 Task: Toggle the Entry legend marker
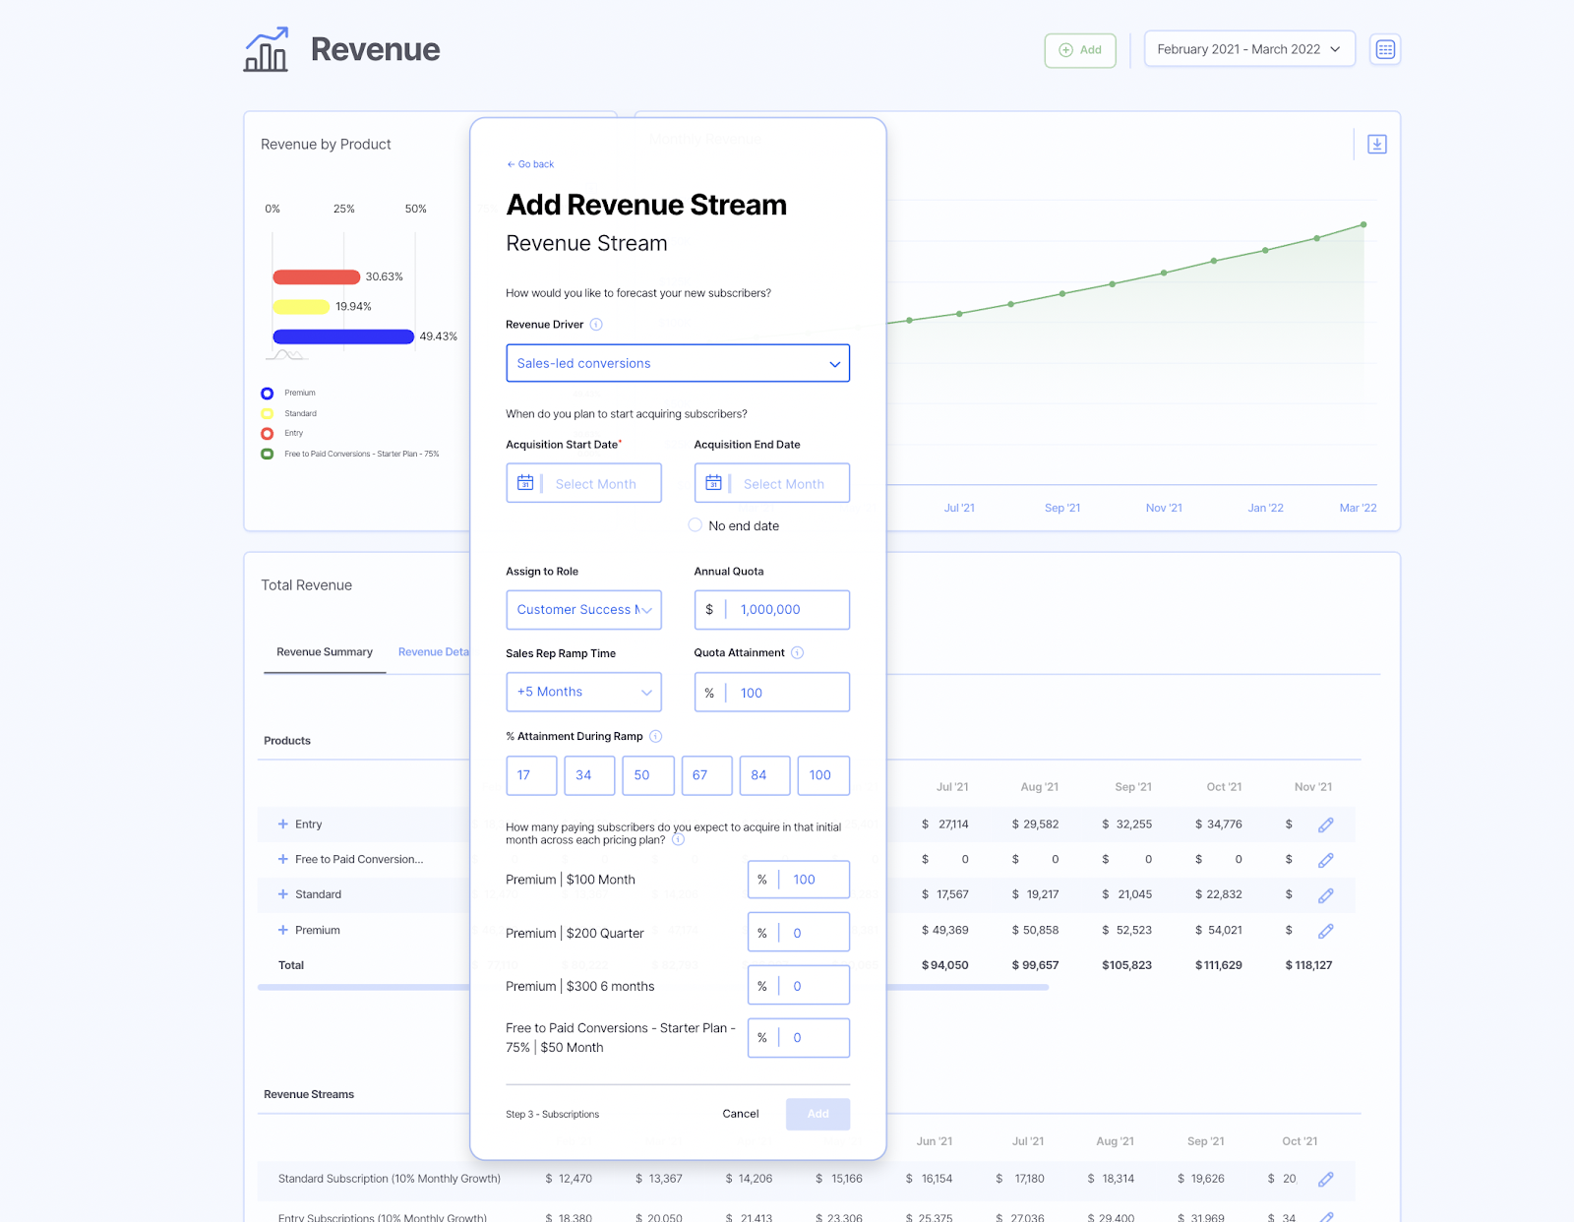268,434
